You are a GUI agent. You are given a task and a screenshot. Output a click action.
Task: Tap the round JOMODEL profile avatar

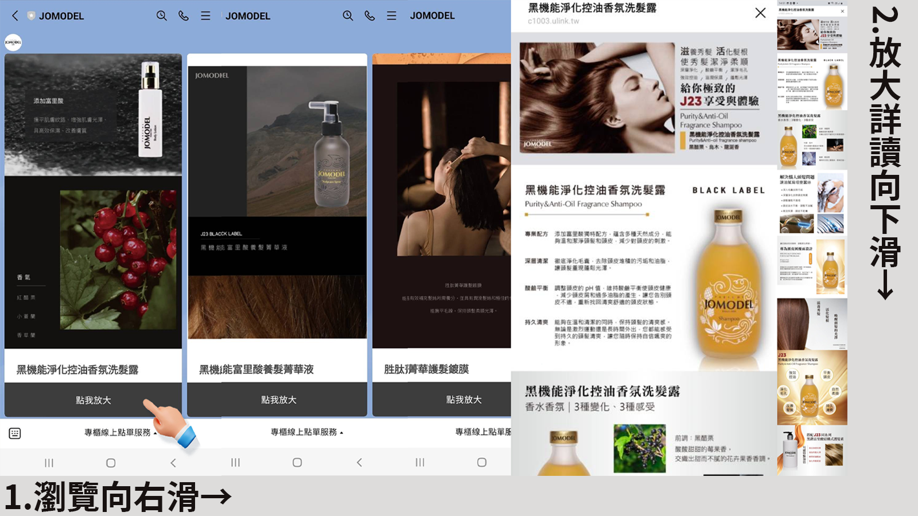tap(13, 42)
